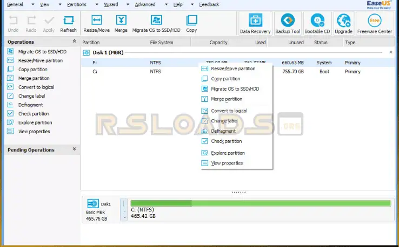Viewport: 399px width, 247px height.
Task: Open the Feedback menu item
Action: (x=209, y=4)
